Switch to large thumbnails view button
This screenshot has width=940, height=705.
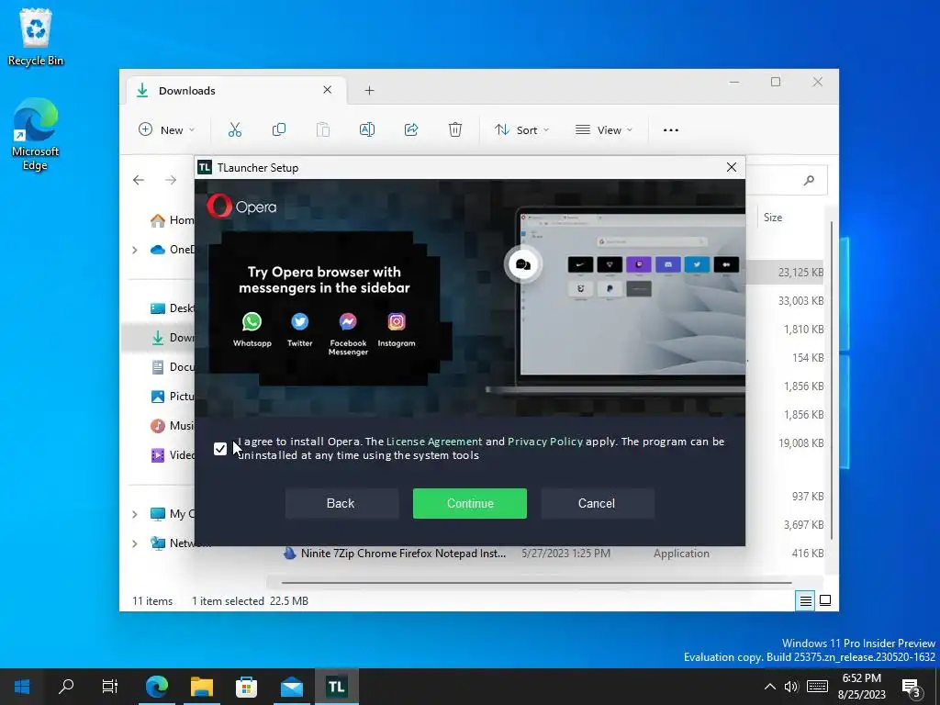pyautogui.click(x=825, y=600)
